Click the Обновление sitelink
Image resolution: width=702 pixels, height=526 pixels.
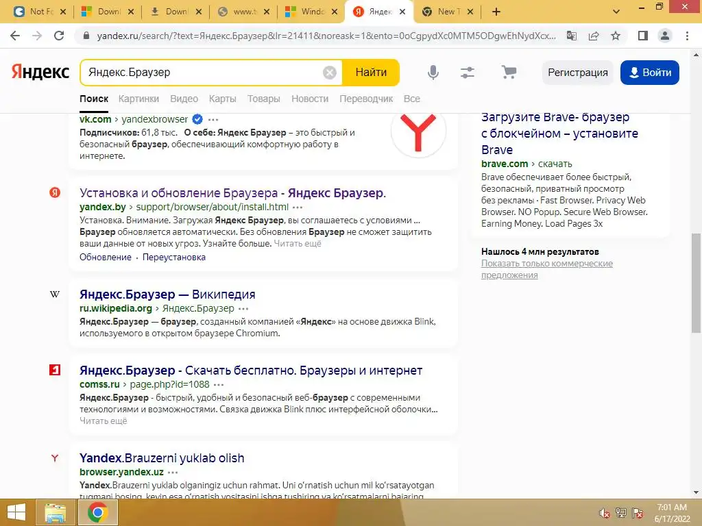tap(106, 258)
